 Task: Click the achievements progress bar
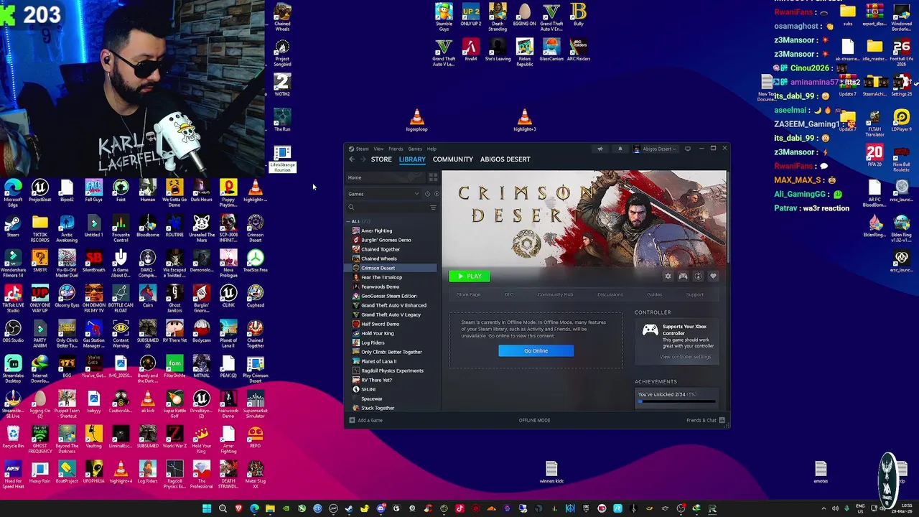pos(677,401)
